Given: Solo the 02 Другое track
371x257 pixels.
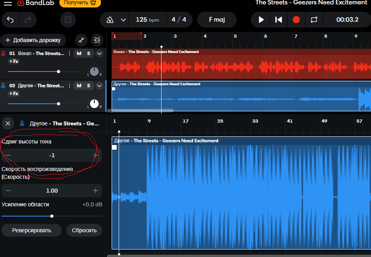Looking at the screenshot, I should tap(88, 86).
